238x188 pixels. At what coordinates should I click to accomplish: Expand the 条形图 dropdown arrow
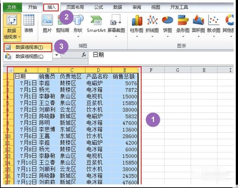[x=183, y=37]
